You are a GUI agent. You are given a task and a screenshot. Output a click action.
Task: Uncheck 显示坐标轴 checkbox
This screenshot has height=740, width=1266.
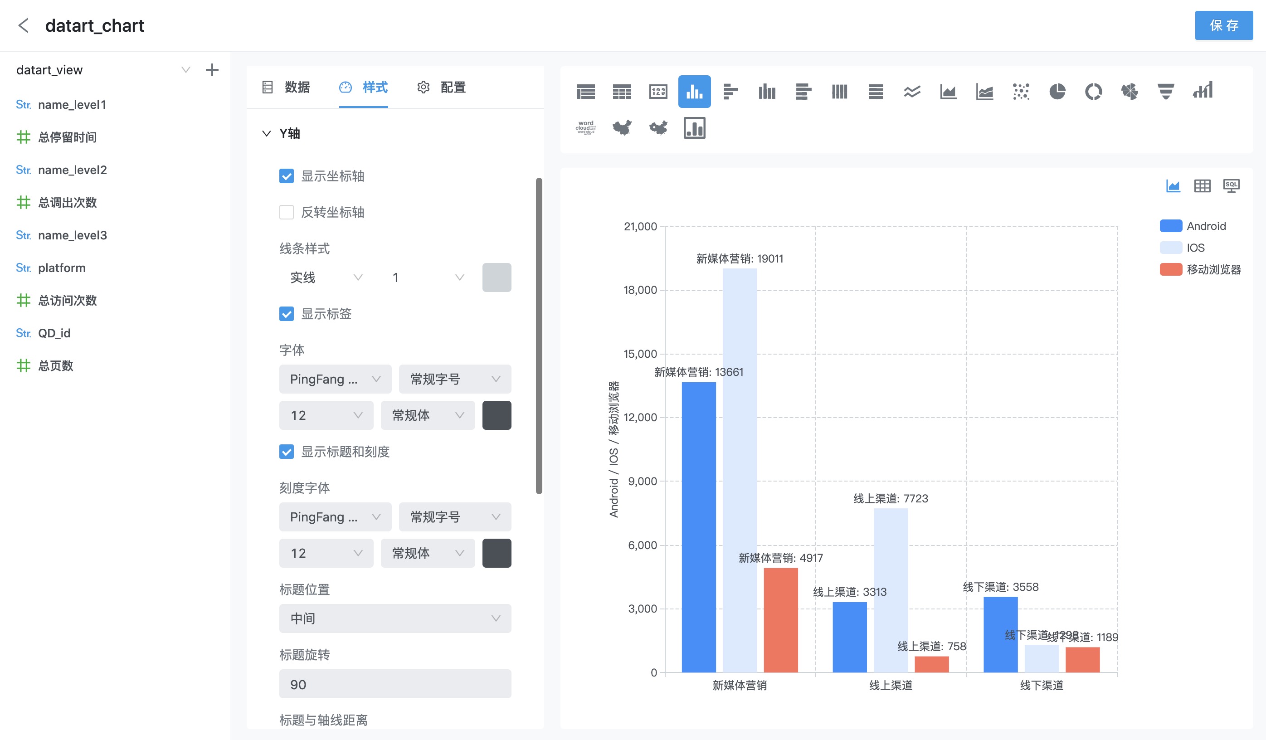click(287, 176)
